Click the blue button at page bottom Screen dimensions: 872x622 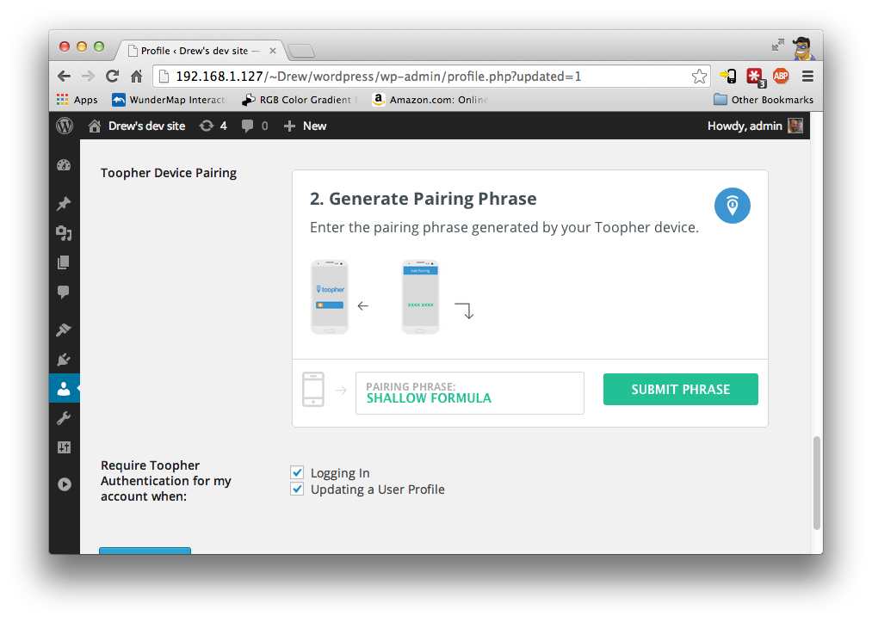coord(145,551)
